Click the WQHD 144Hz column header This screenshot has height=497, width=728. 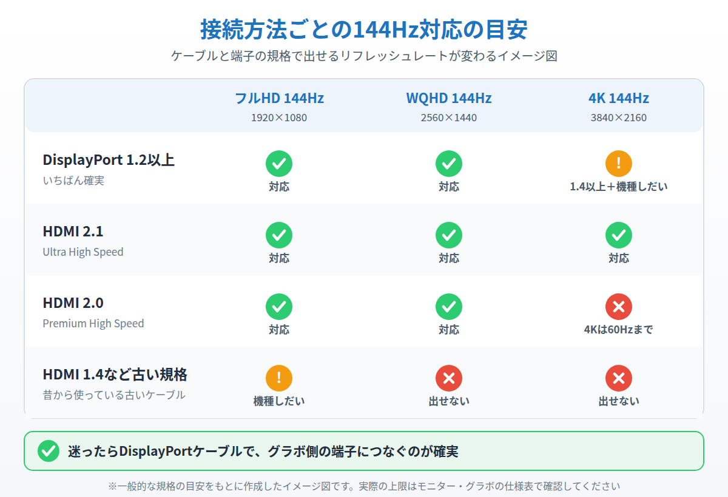click(449, 98)
